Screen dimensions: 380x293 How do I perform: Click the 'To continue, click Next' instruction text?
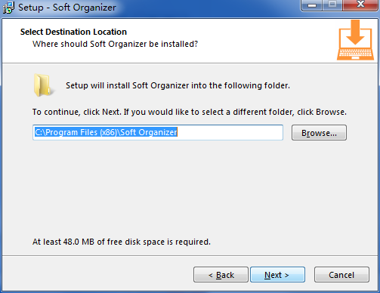pos(190,112)
